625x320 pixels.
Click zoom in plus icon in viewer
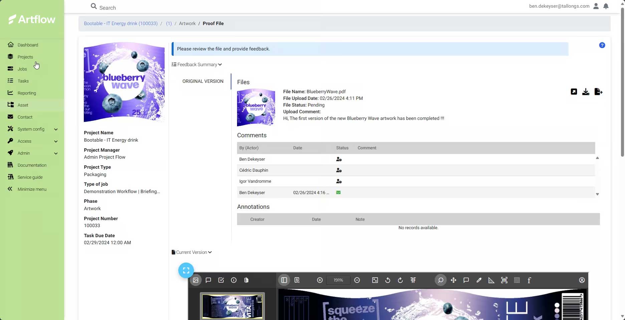[320, 280]
